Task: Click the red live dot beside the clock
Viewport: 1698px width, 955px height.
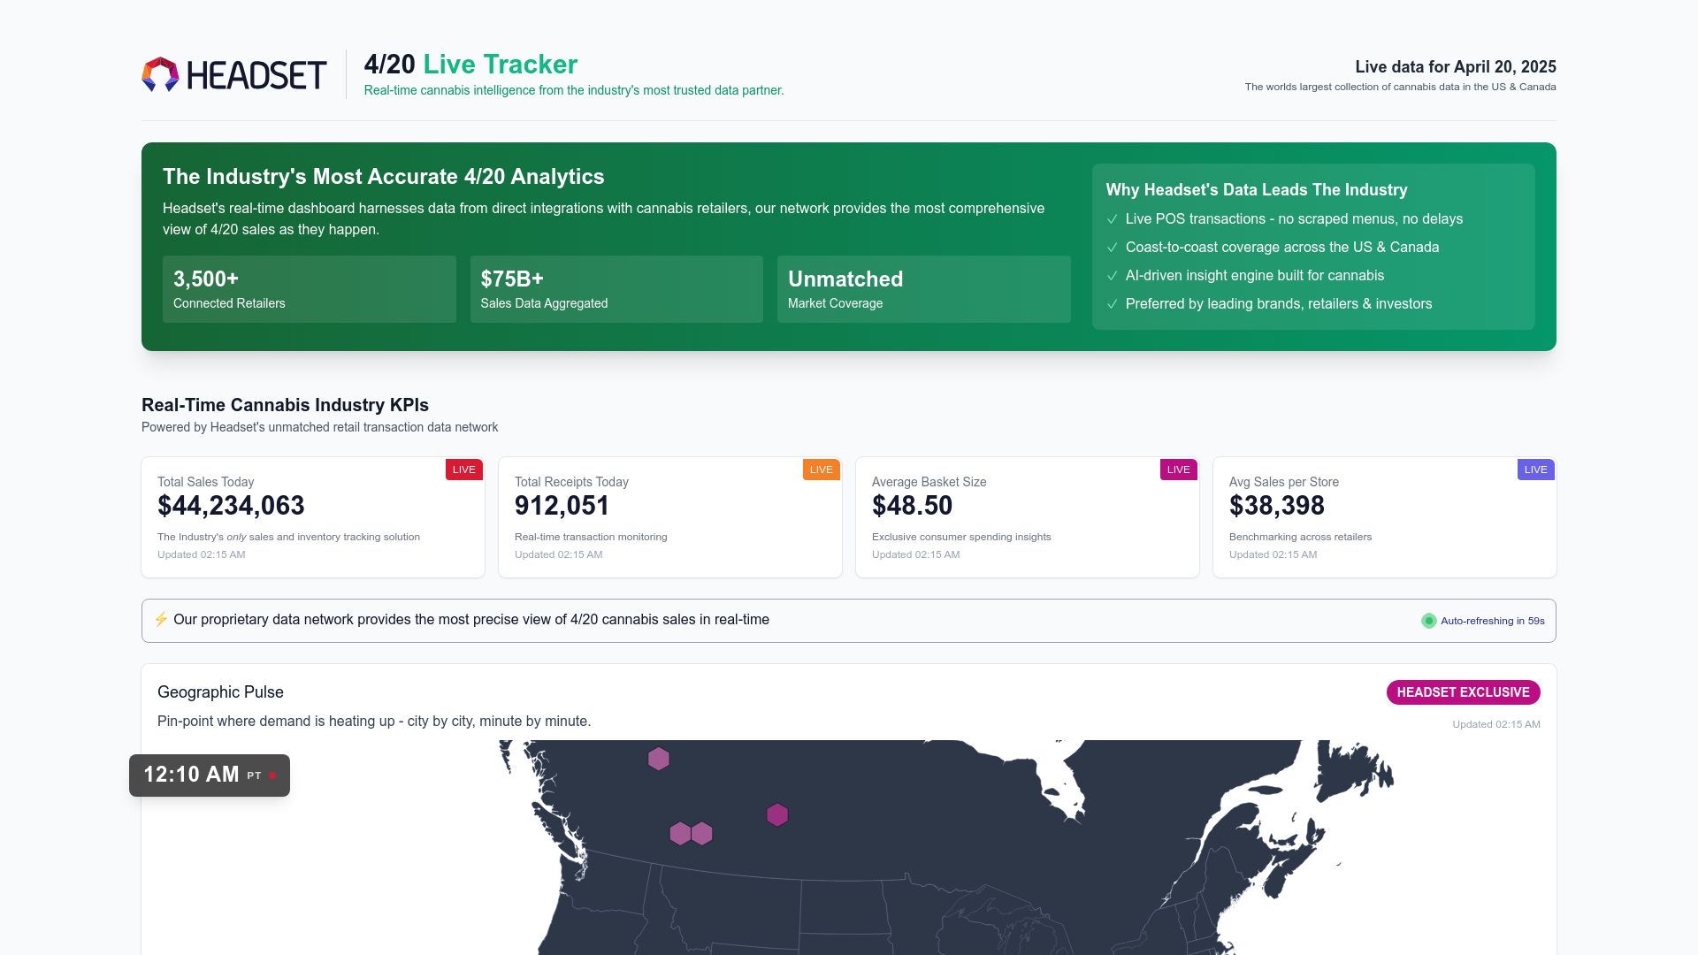Action: click(272, 775)
